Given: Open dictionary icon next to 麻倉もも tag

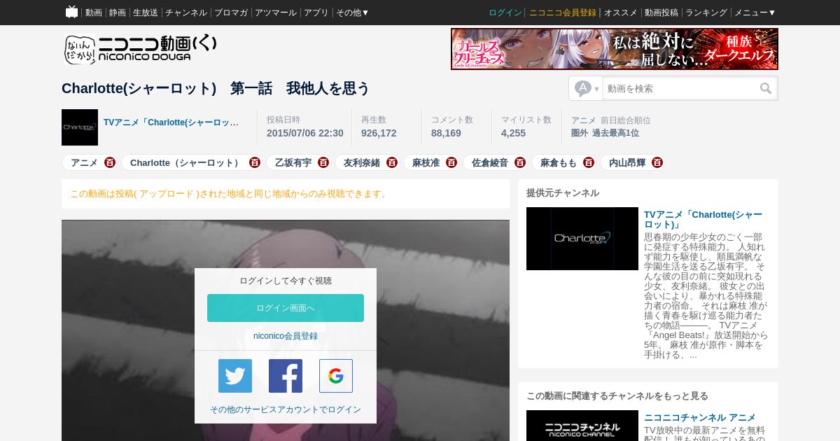Looking at the screenshot, I should [589, 162].
